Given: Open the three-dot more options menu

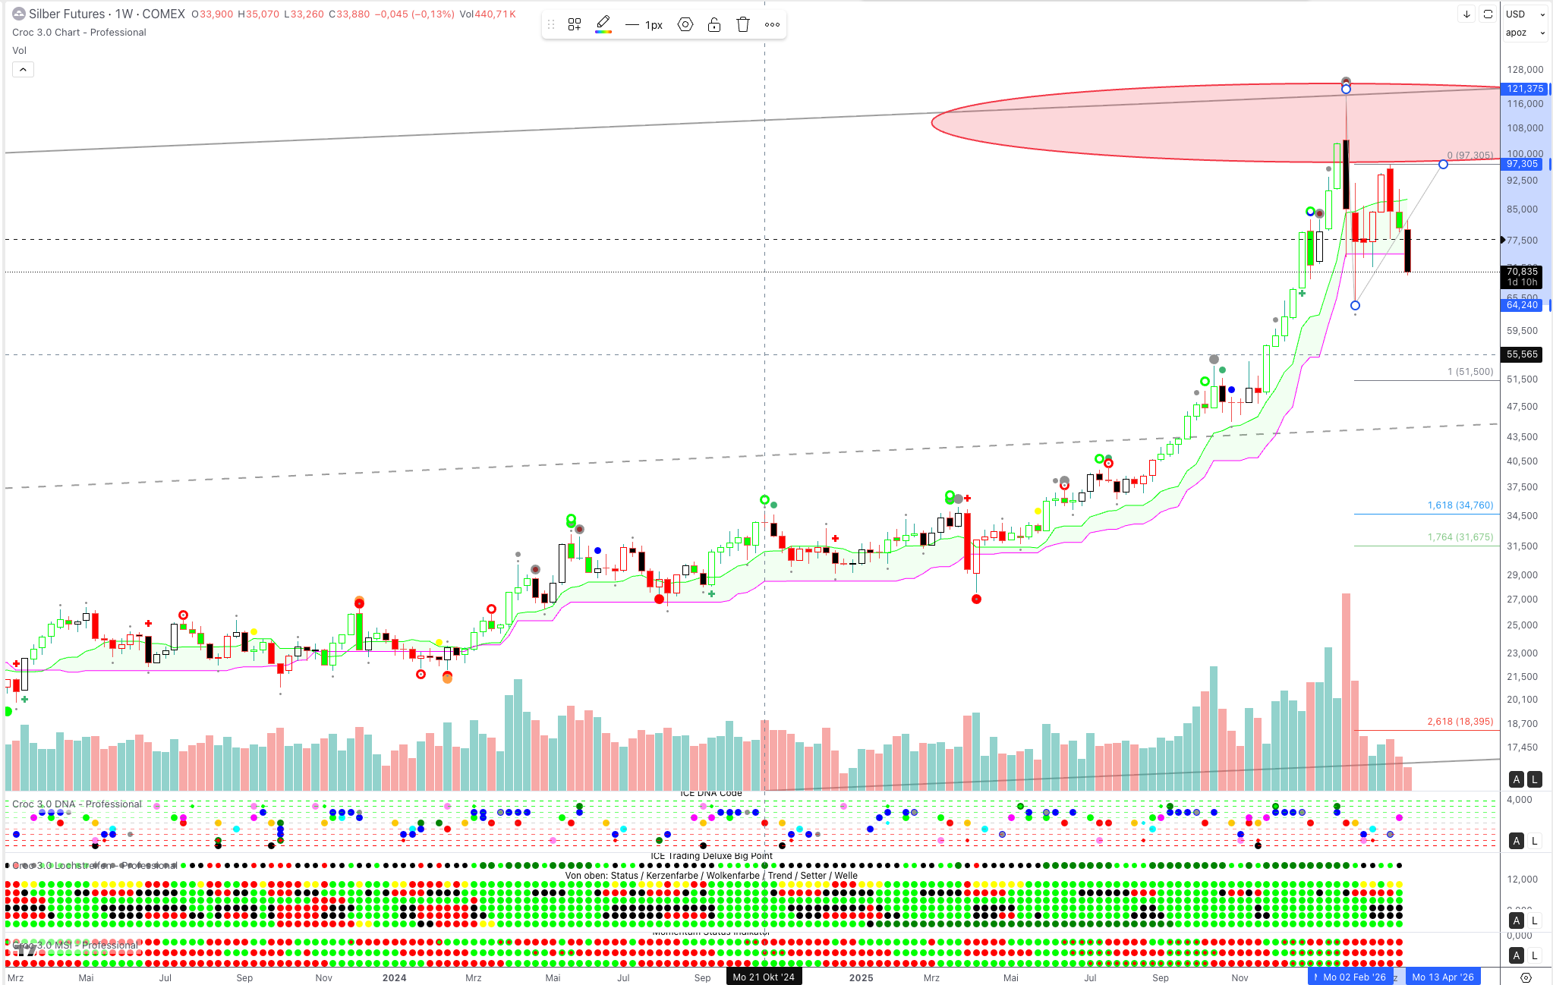Looking at the screenshot, I should 772,25.
